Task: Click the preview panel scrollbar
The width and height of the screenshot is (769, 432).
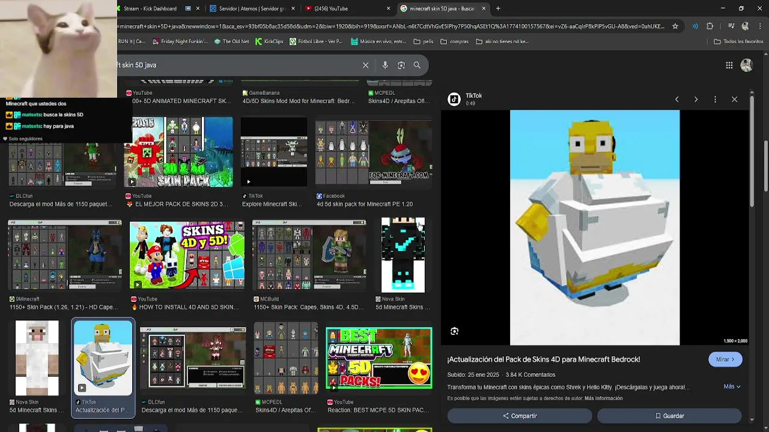Action: [752, 151]
